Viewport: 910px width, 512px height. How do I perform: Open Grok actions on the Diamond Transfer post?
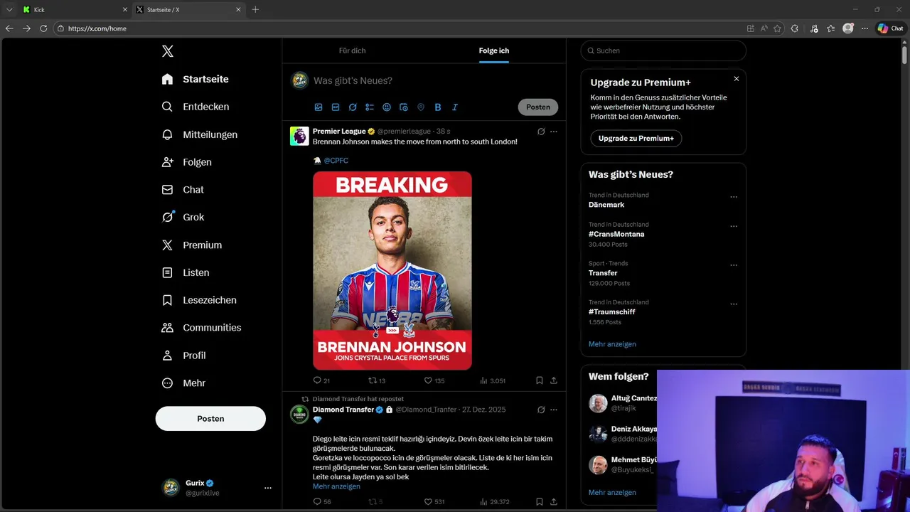541,410
